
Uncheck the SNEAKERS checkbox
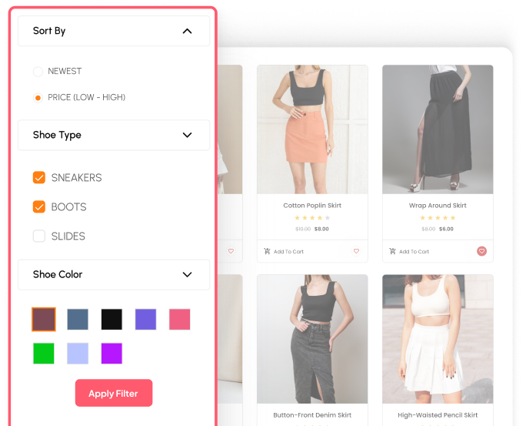(x=39, y=177)
